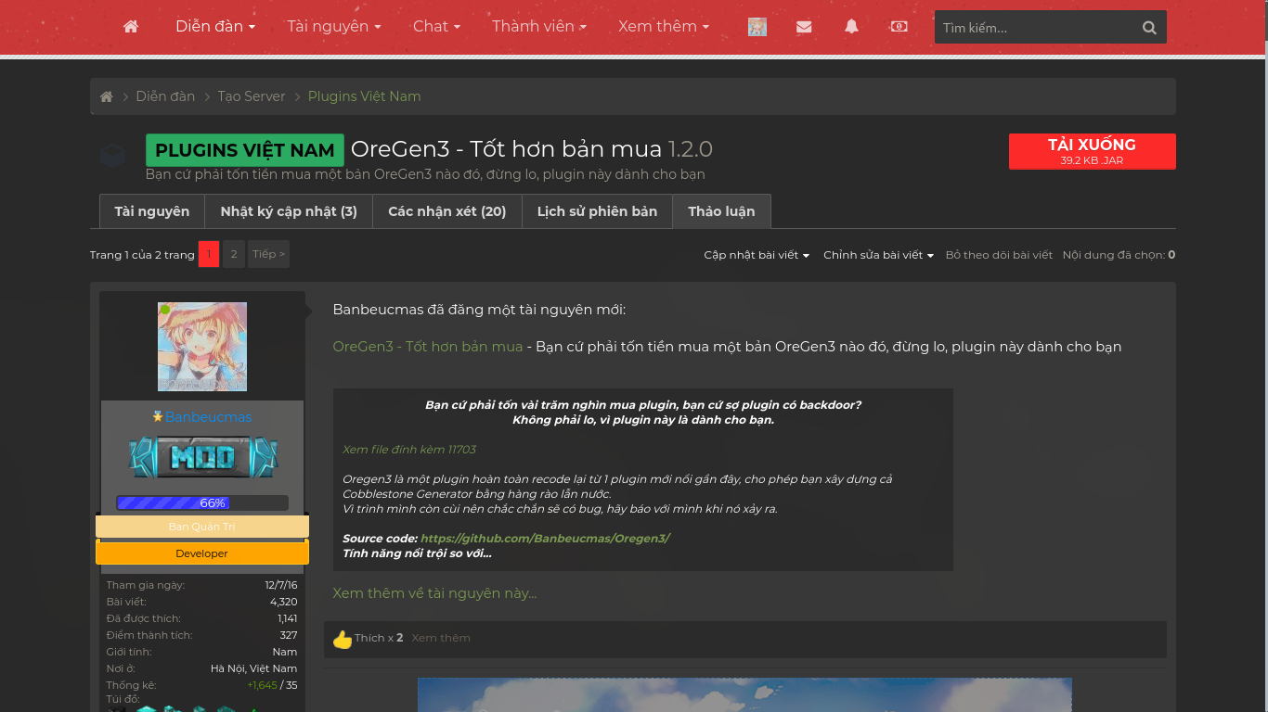Click Xem file đính kèm 11703 link
The height and width of the screenshot is (712, 1268).
tap(409, 450)
